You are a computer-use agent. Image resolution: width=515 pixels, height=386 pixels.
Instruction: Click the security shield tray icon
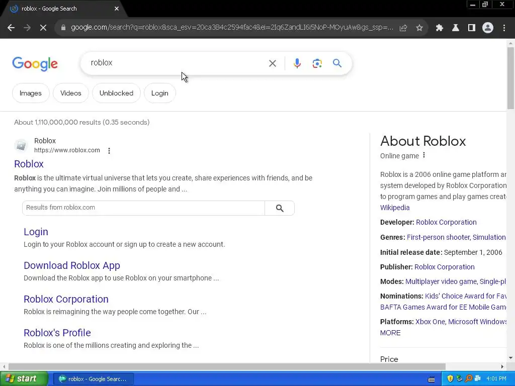coord(450,379)
